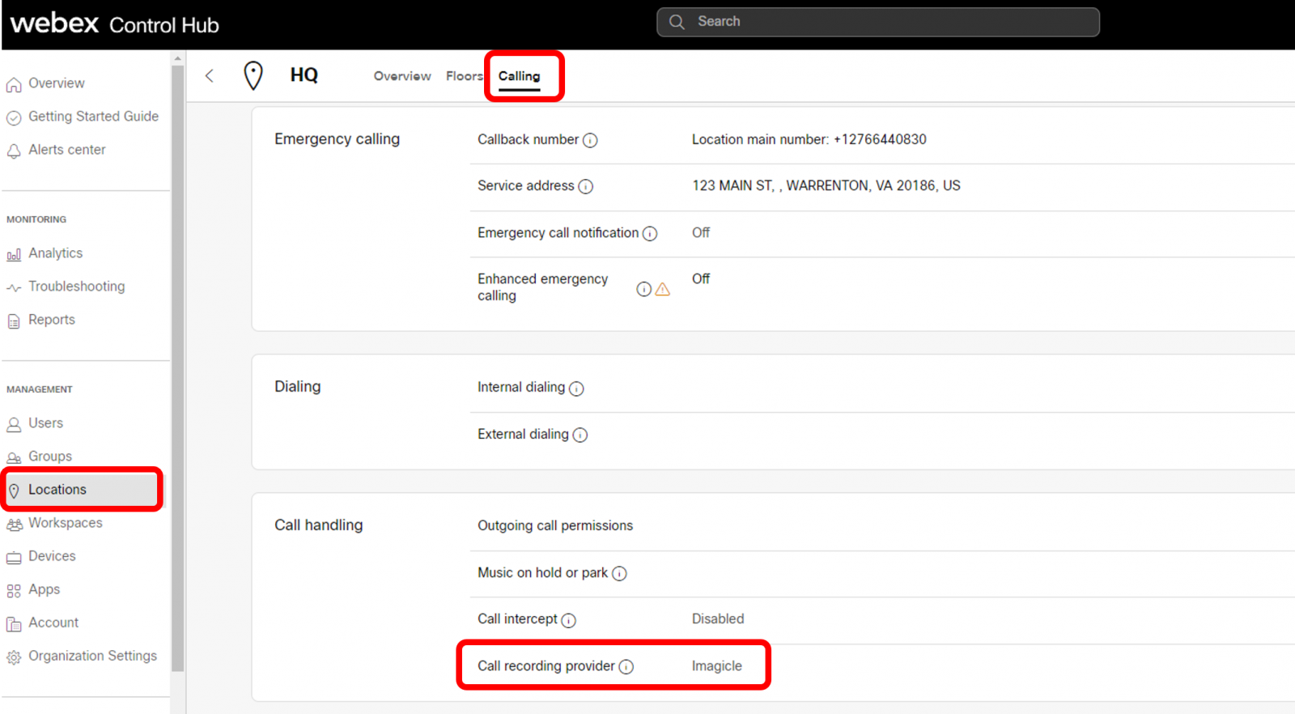Click the sidebar vertical scrollbar
The width and height of the screenshot is (1295, 714).
[x=177, y=364]
